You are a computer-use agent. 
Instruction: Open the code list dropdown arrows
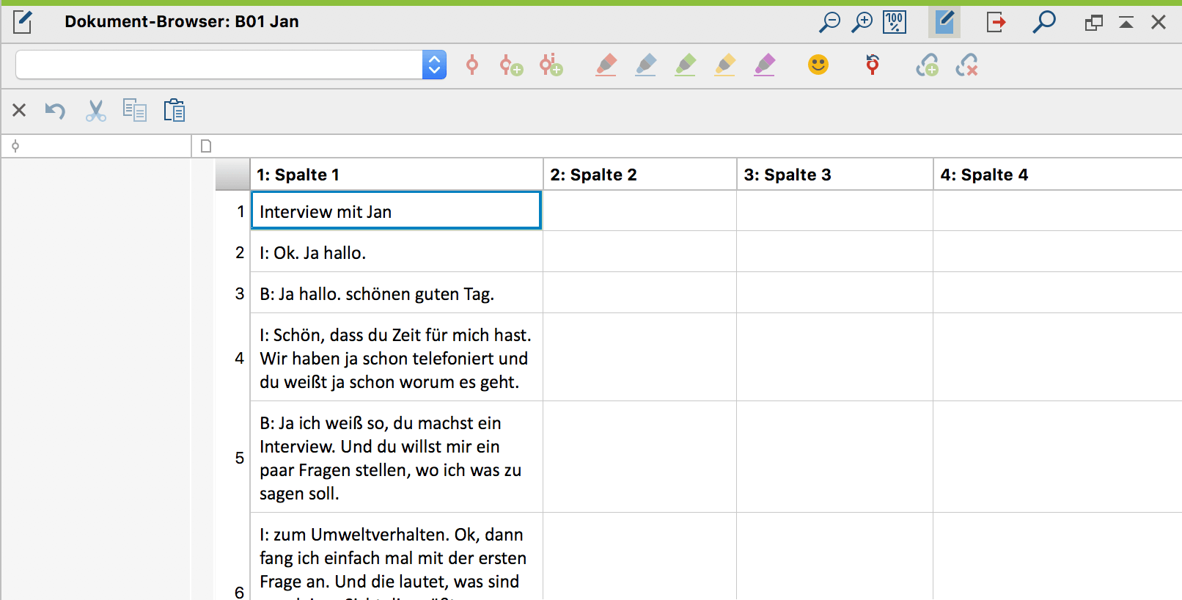click(x=434, y=65)
